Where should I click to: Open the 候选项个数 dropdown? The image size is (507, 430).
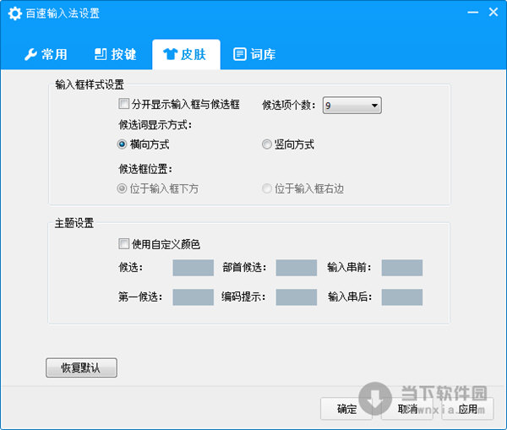(352, 106)
